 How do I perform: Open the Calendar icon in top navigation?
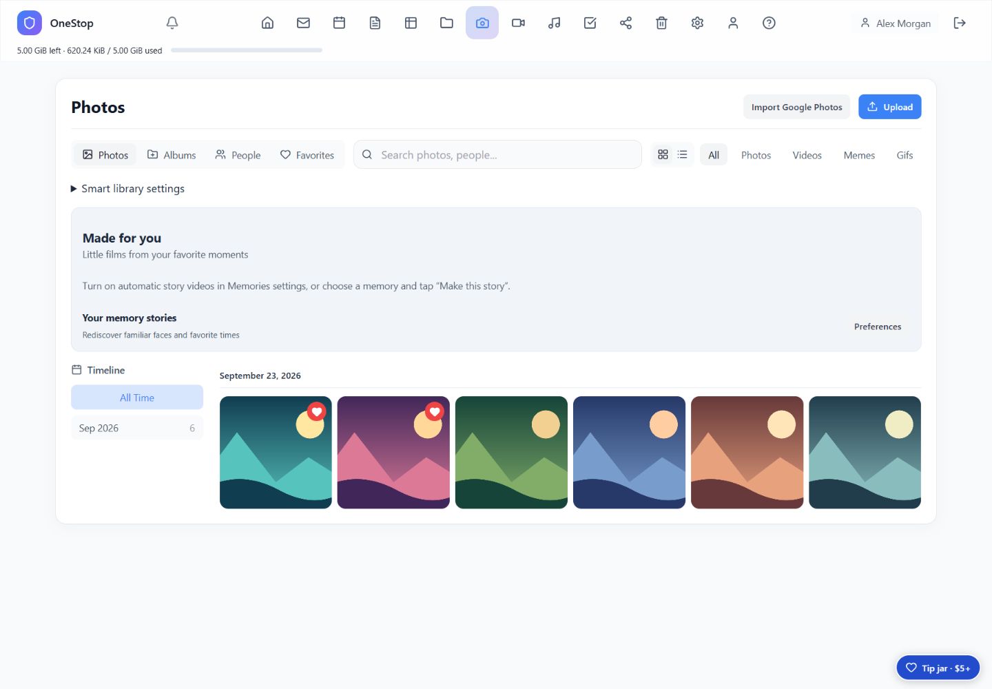pos(339,23)
